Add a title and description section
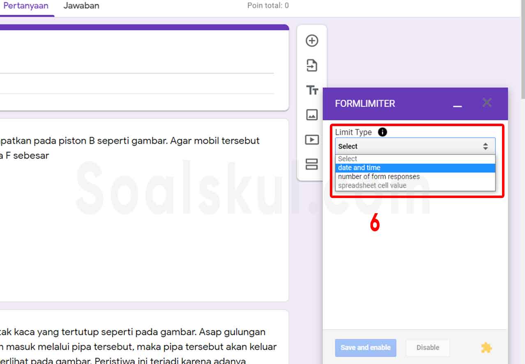 312,90
